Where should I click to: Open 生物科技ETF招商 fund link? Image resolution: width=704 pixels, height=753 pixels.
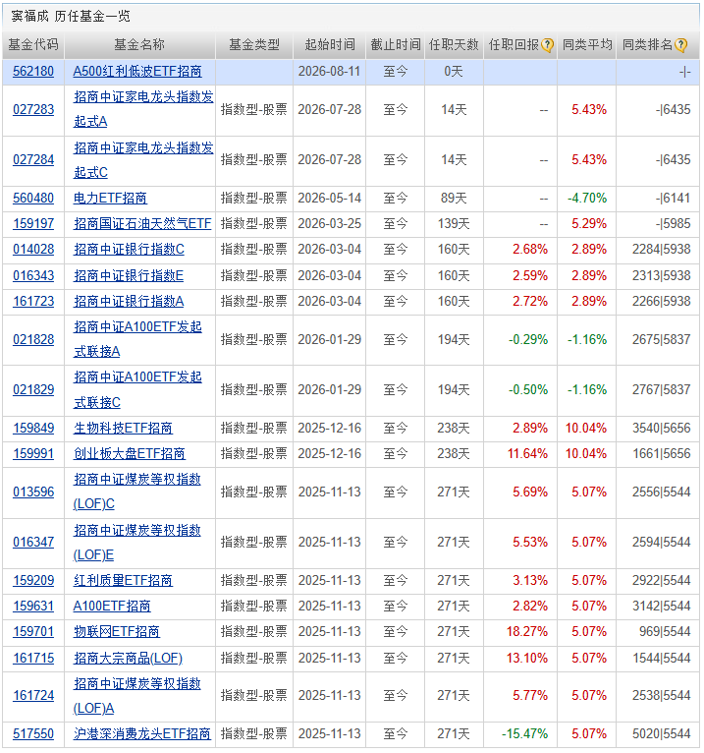(x=123, y=429)
